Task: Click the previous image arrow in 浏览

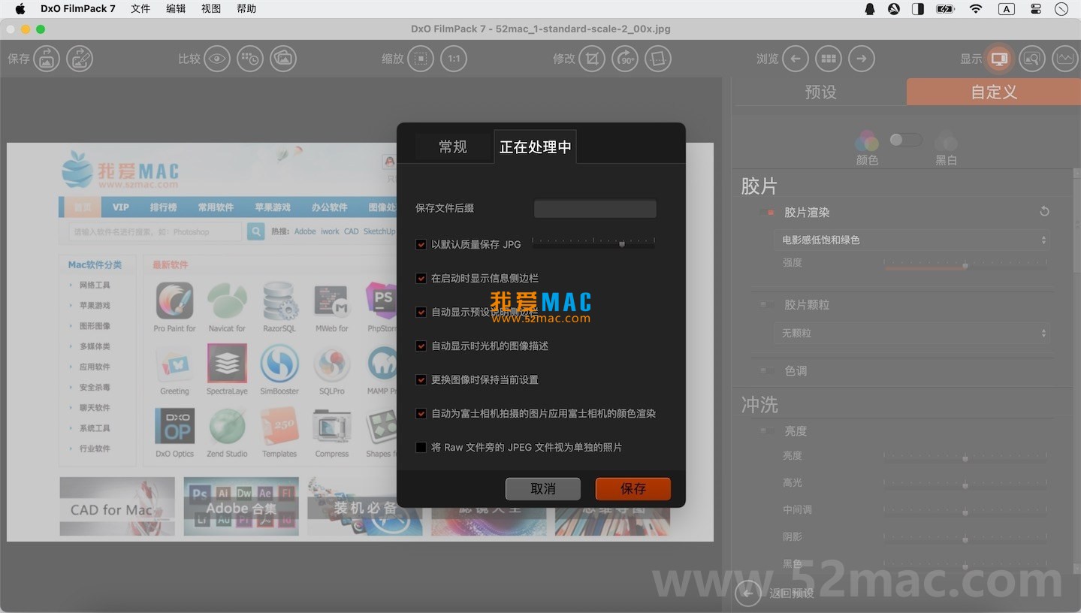Action: (796, 59)
